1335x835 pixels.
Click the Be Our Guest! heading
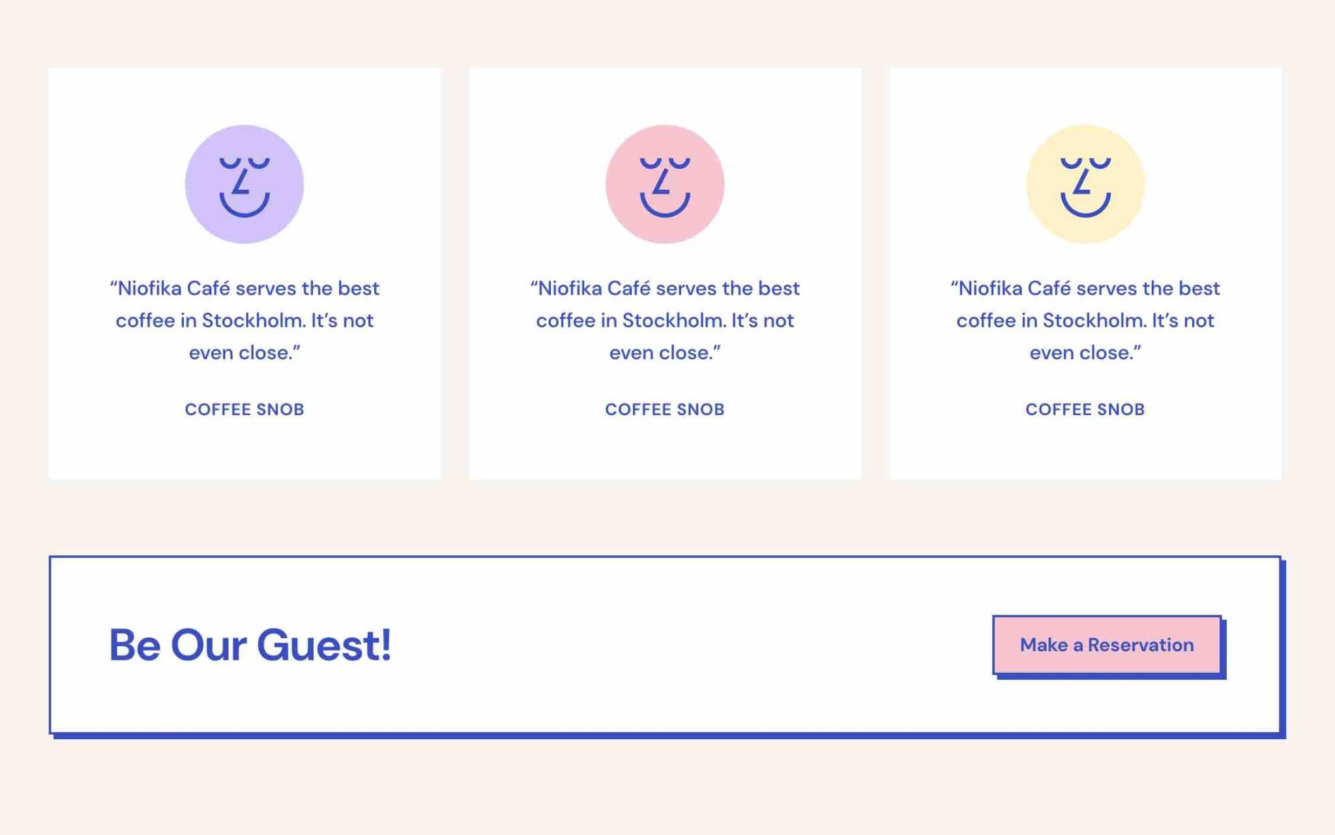click(250, 645)
